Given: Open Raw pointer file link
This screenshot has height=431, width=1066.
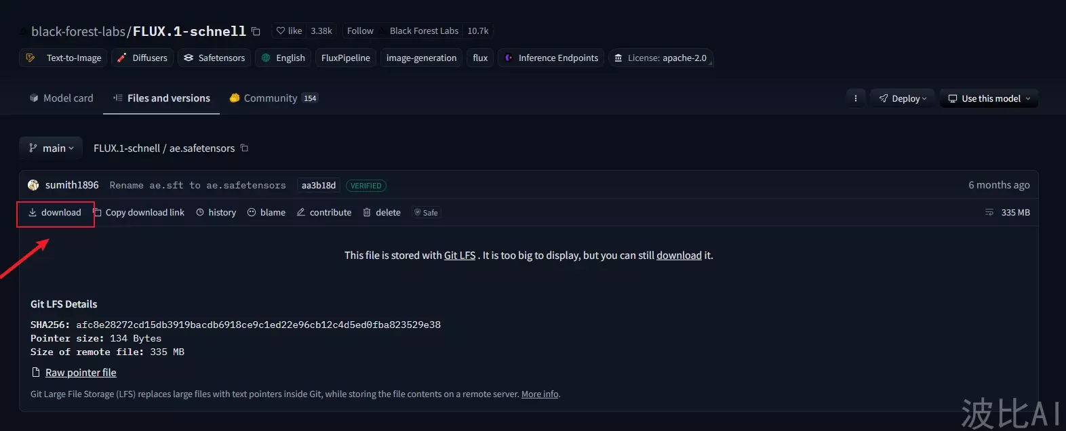Looking at the screenshot, I should pyautogui.click(x=81, y=373).
